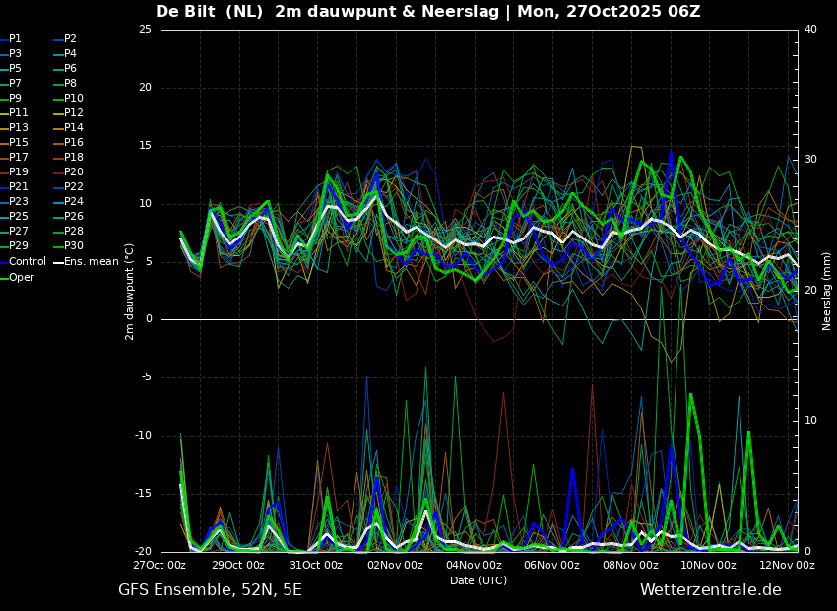Click the Wetterzentrale.de watermark text

pyautogui.click(x=711, y=590)
